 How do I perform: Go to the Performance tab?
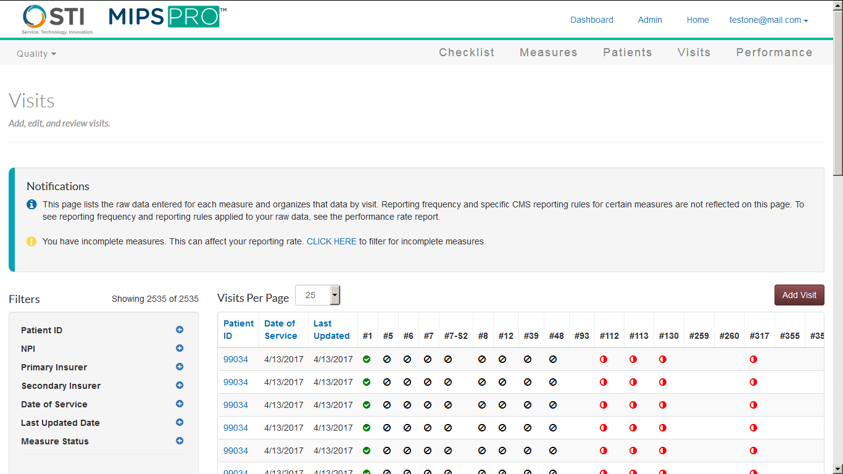coord(774,52)
